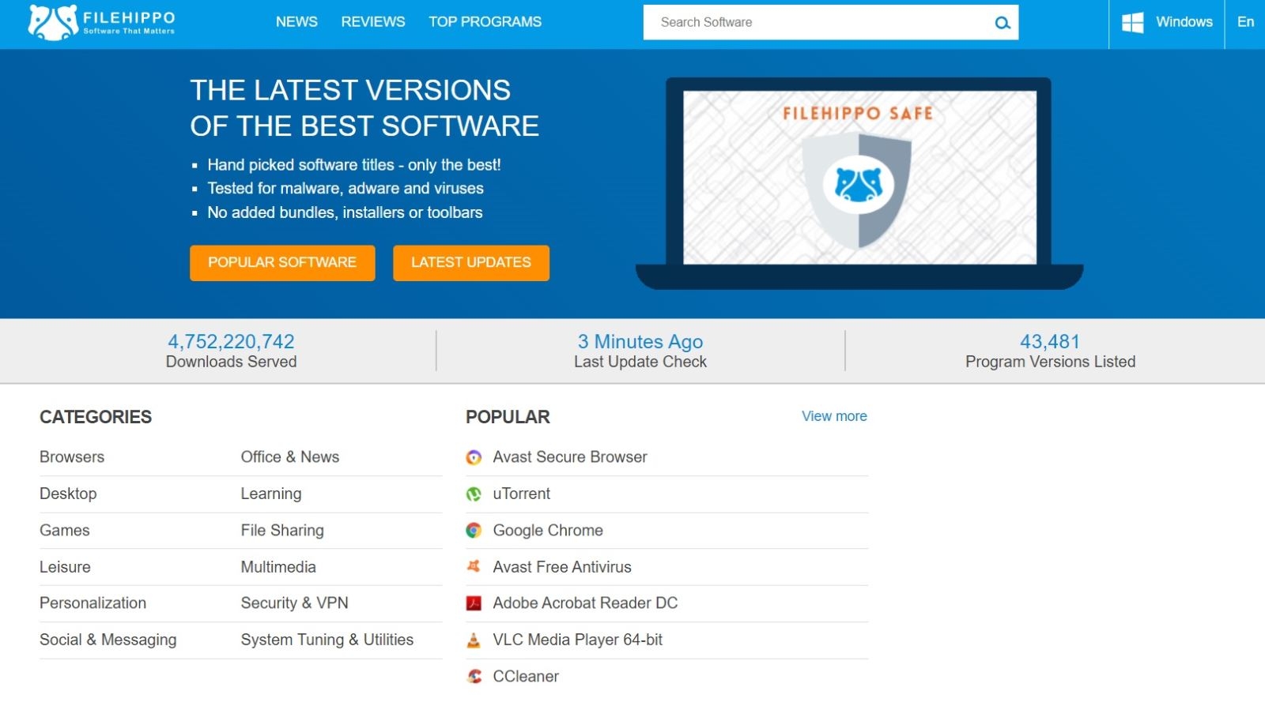
Task: Open the Office & News category
Action: [x=290, y=457]
